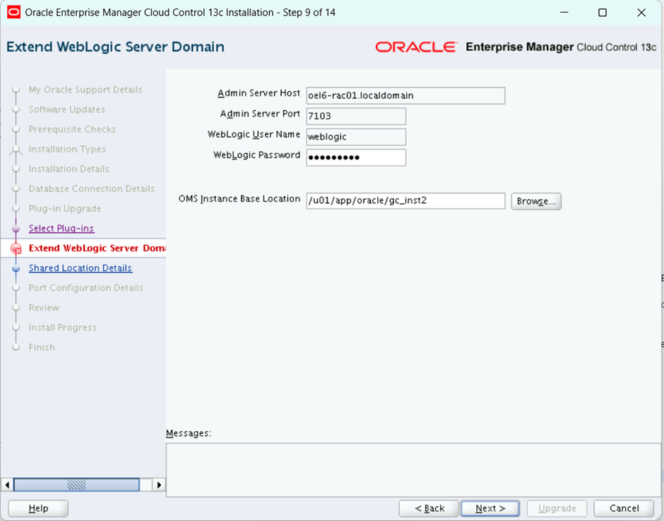Click the Select Plug-ins step bullet icon
The width and height of the screenshot is (664, 521).
[16, 229]
